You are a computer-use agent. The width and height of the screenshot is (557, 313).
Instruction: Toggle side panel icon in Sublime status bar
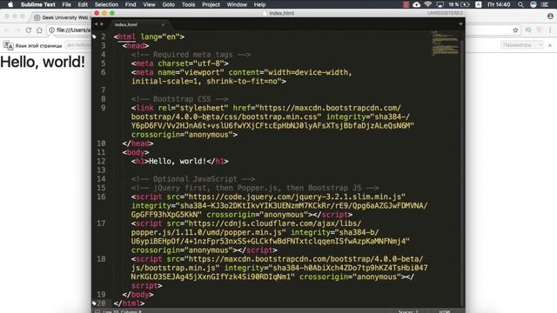[x=97, y=311]
